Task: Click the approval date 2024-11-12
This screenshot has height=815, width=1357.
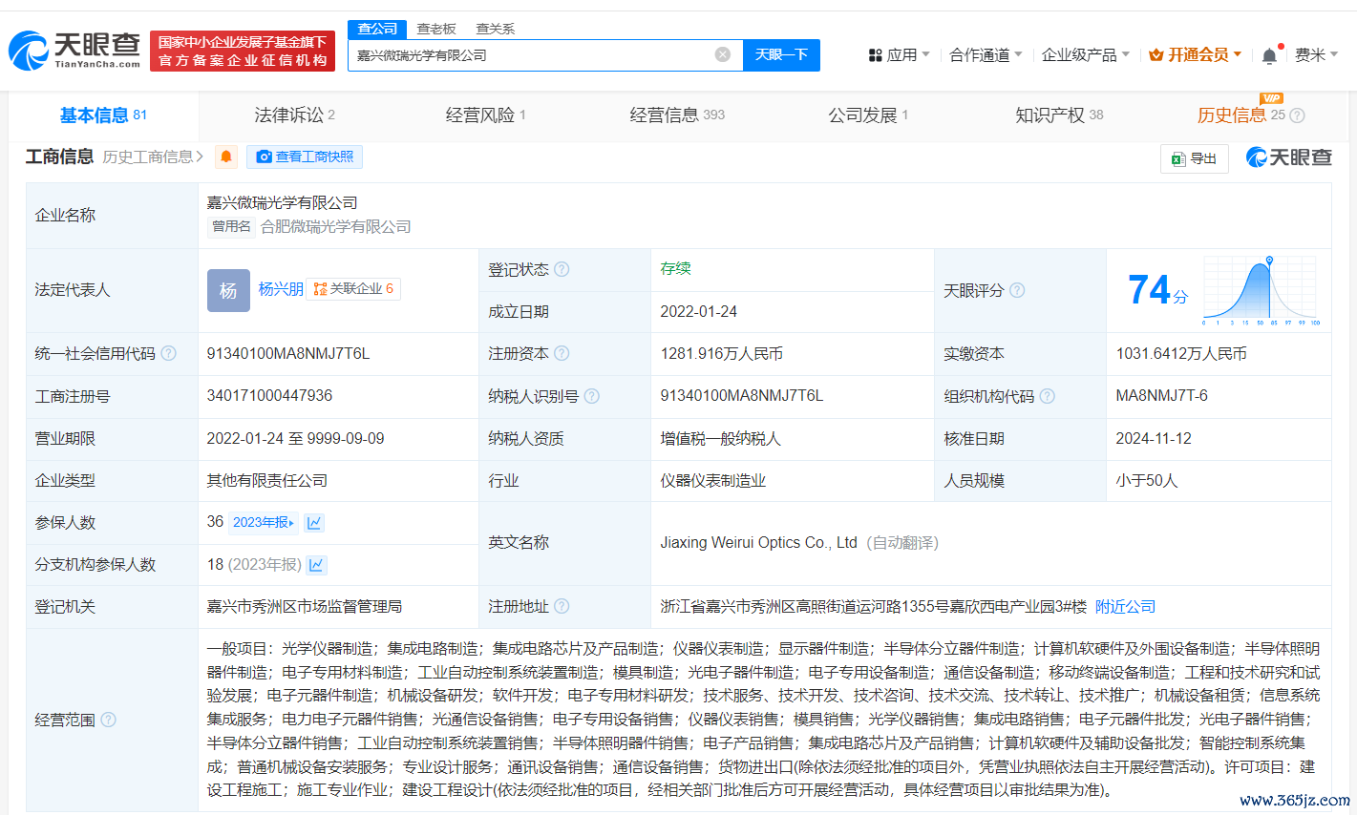Action: pos(1154,438)
